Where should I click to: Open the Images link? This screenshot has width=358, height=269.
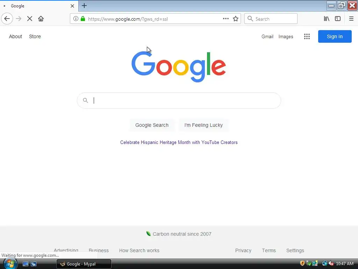click(x=286, y=36)
